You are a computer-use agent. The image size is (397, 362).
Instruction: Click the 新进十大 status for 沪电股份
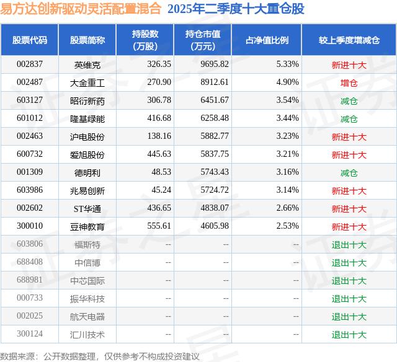point(349,137)
